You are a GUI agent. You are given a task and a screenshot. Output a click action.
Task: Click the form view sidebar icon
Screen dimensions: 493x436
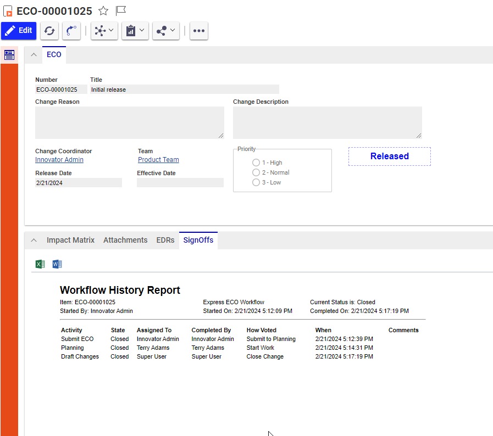(9, 55)
